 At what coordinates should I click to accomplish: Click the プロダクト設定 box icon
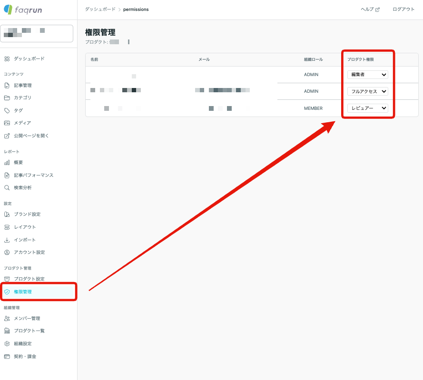[x=7, y=279]
